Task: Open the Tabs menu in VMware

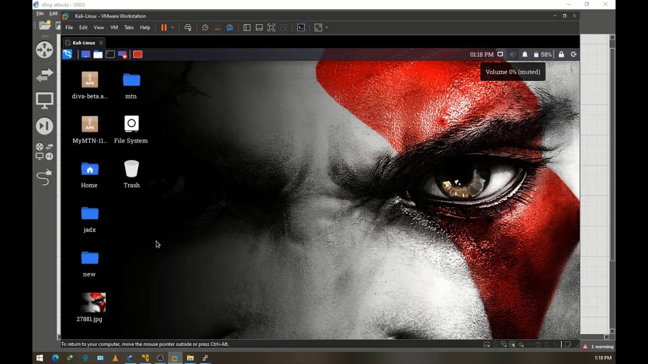Action: tap(129, 27)
